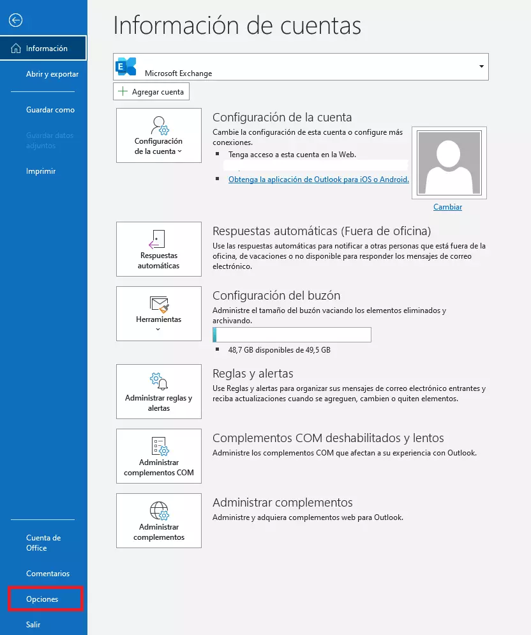
Task: Click the mailbox storage progress bar
Action: pos(292,335)
